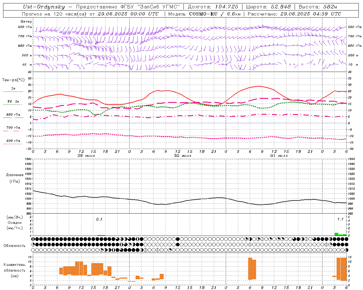The width and height of the screenshot is (363, 290).
Task: Click the (км) unit under convective cloudiness
Action: pyautogui.click(x=15, y=276)
